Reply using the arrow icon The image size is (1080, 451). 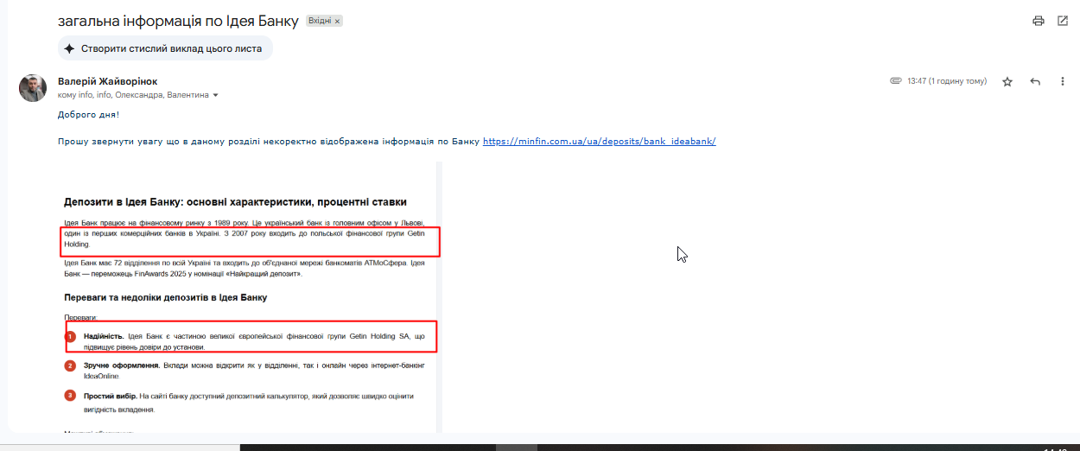point(1035,81)
